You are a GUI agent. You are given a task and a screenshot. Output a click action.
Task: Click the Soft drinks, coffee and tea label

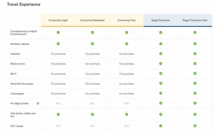[x=23, y=115]
